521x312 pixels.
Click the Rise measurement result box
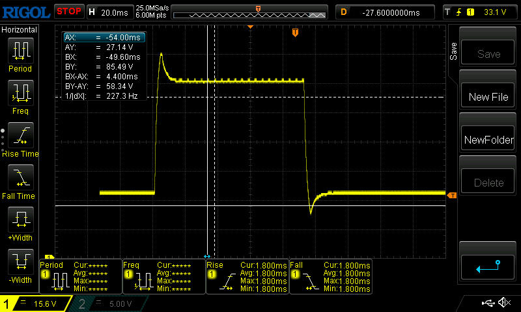pos(247,276)
